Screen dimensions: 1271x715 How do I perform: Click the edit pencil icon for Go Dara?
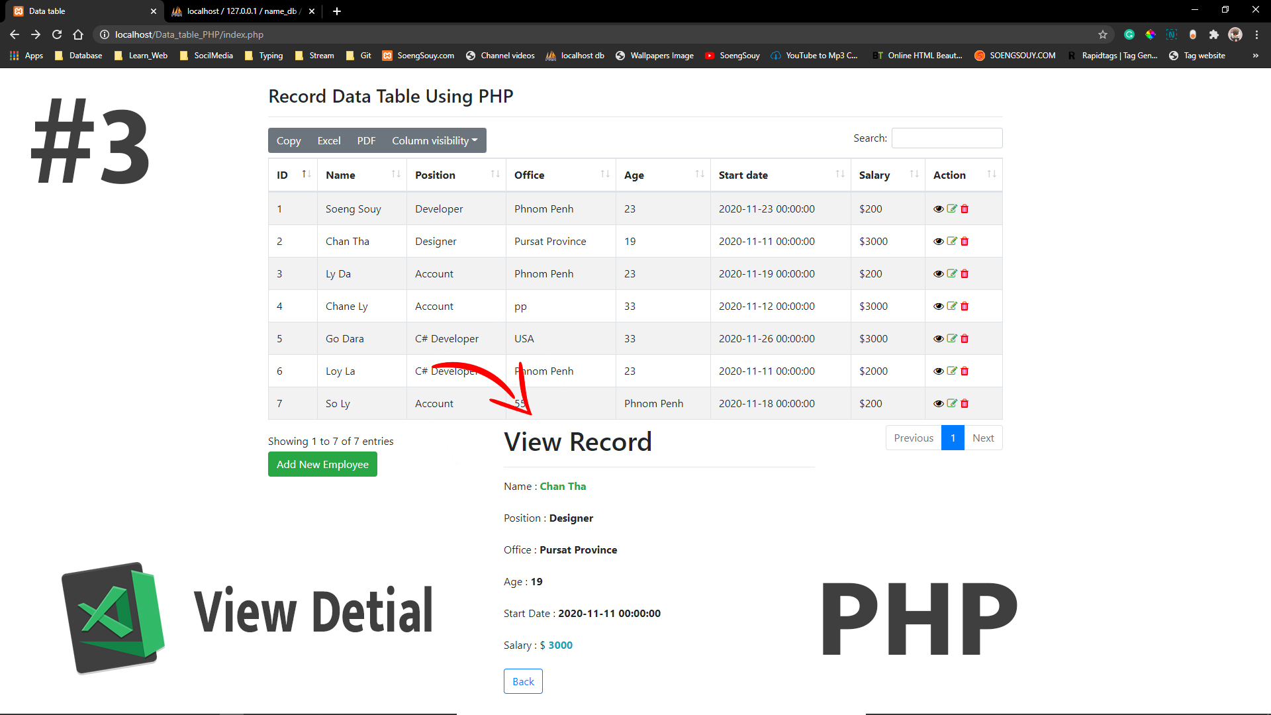tap(951, 338)
